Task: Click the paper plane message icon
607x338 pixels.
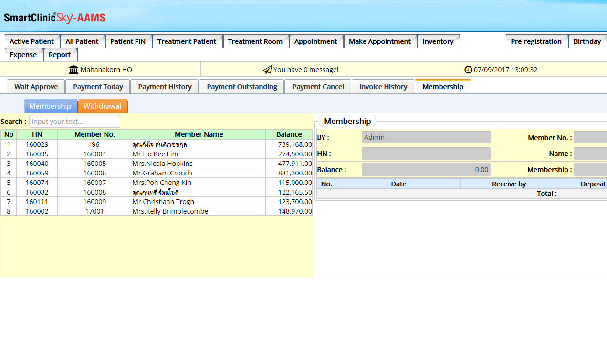Action: coord(267,70)
